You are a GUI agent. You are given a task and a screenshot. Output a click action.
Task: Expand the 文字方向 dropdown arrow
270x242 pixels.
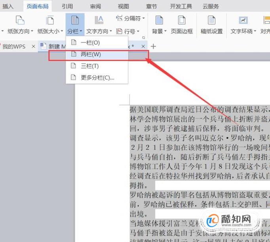coord(111,31)
